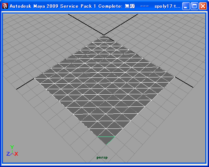This screenshot has height=167, width=209.
Task: Close the Maya window
Action: [203, 6]
